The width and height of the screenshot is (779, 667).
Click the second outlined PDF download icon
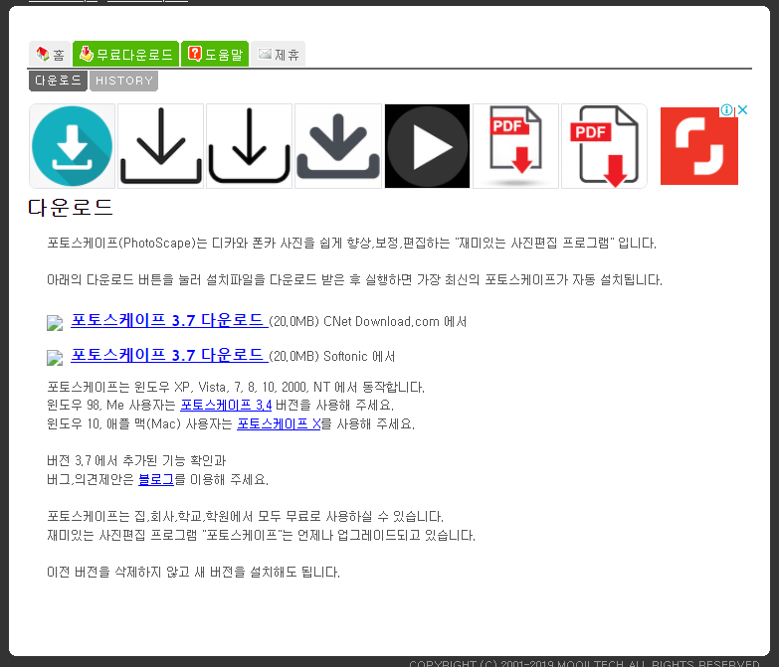[604, 146]
